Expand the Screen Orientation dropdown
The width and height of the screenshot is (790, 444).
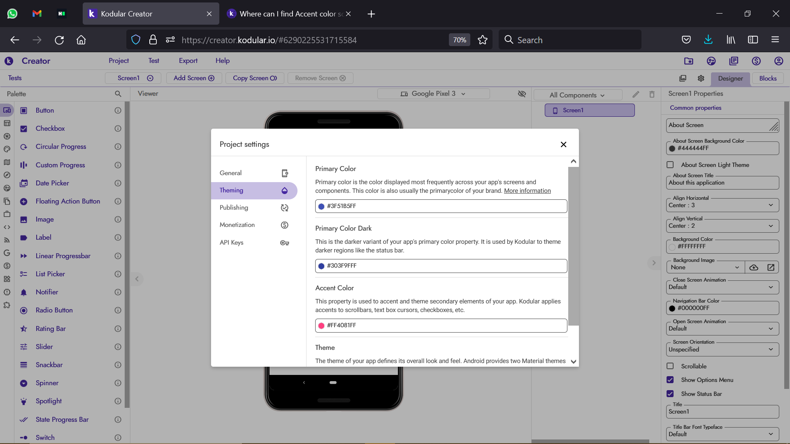[723, 349]
